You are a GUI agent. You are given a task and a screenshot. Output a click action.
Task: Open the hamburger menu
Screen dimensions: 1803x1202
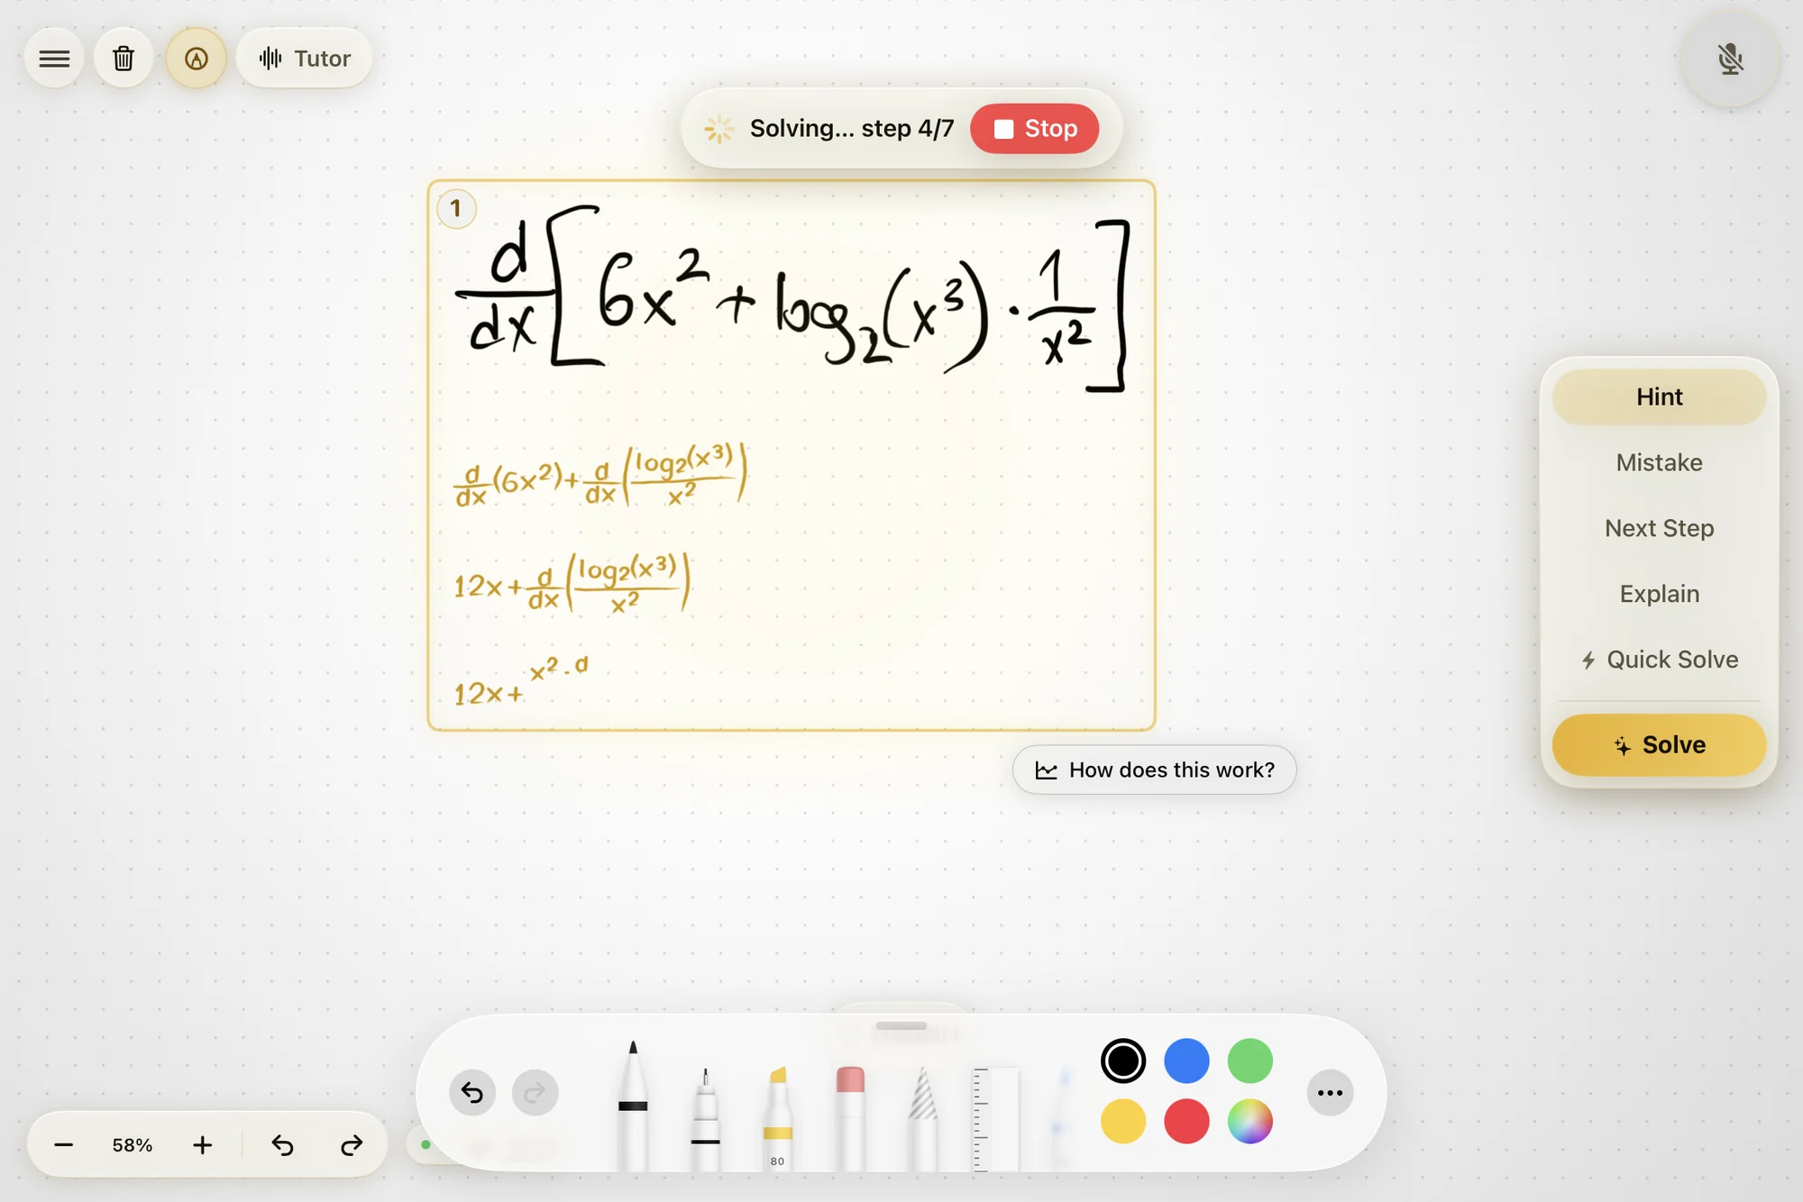coord(54,59)
